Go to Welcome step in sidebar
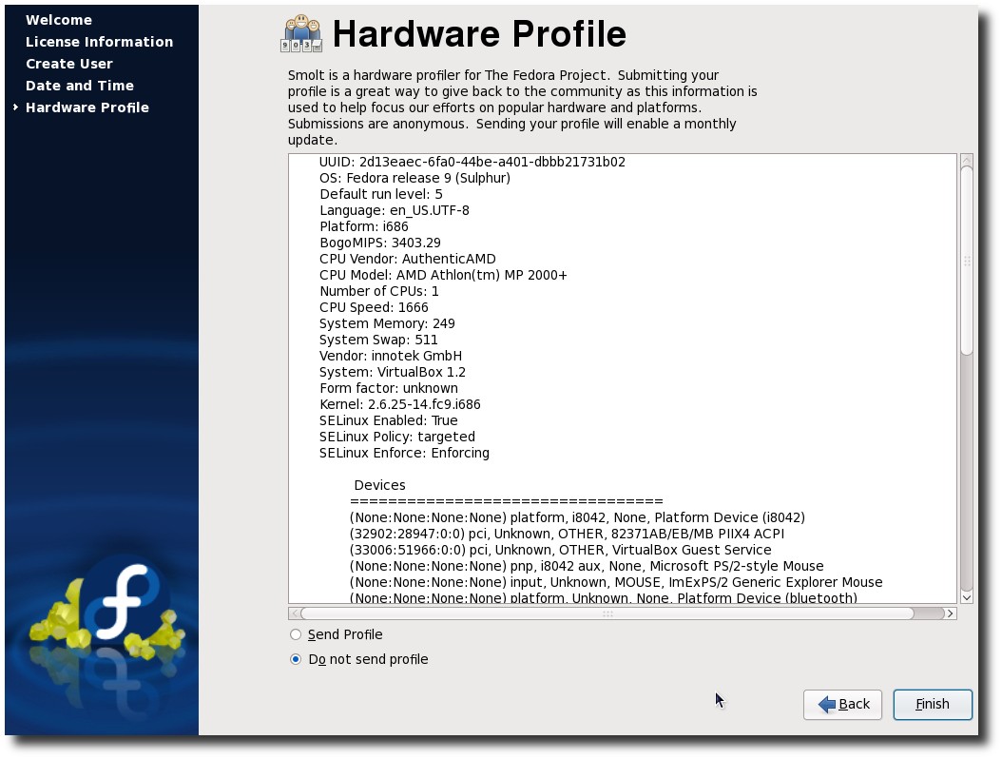This screenshot has height=759, width=1002. [59, 20]
